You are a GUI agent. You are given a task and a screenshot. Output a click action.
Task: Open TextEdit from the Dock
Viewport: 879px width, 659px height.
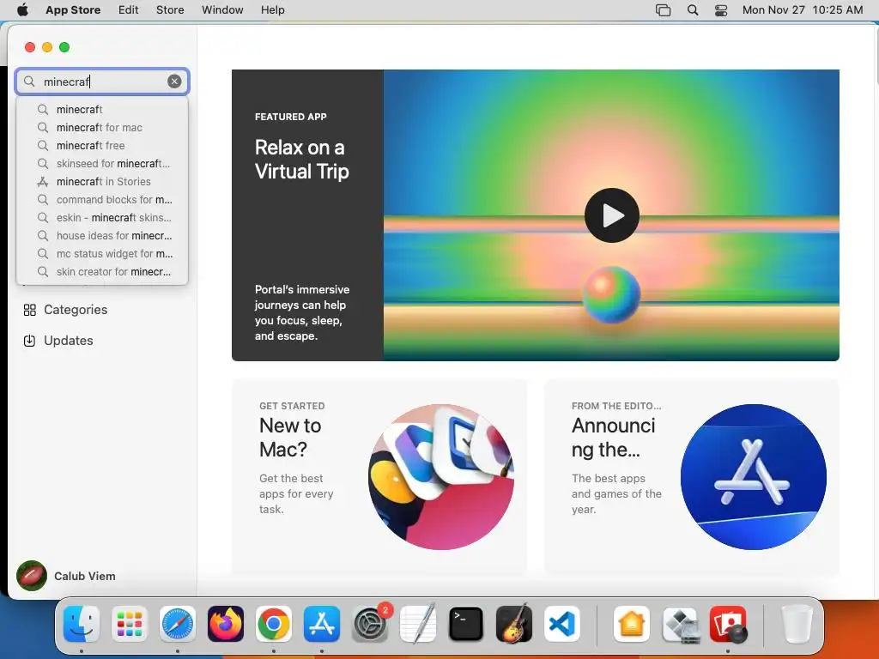[418, 624]
